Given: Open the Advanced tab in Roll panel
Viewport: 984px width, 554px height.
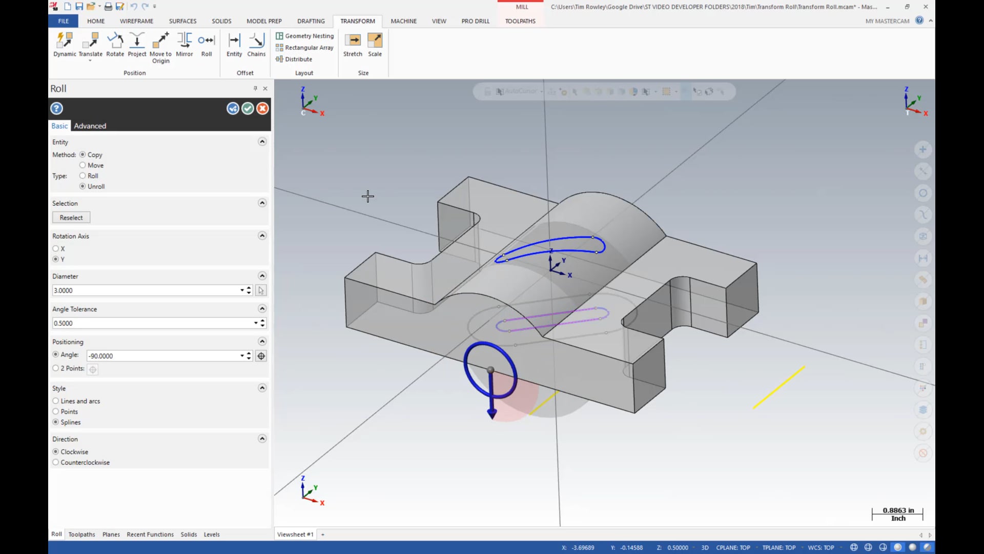Looking at the screenshot, I should coord(90,126).
